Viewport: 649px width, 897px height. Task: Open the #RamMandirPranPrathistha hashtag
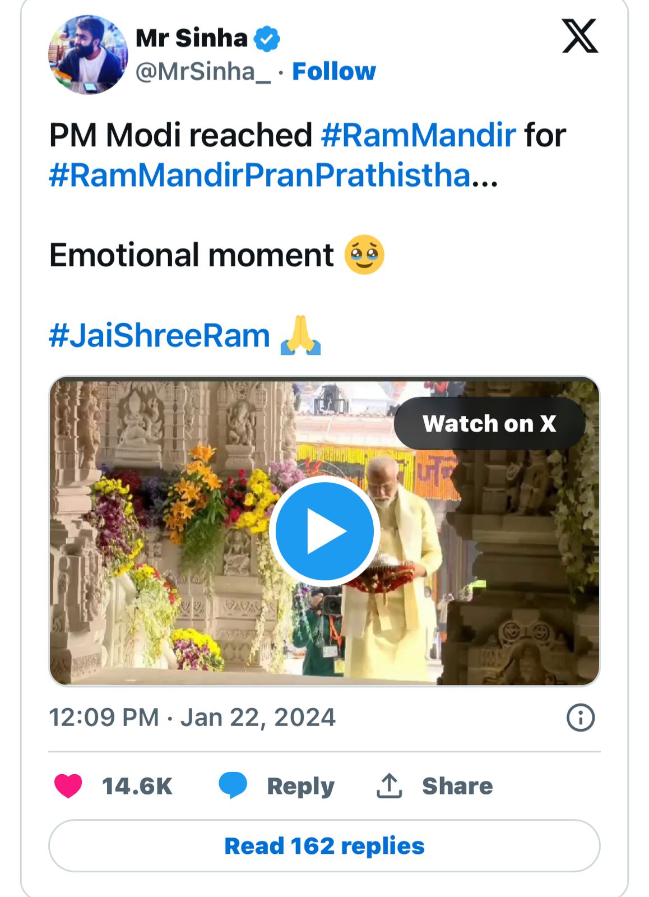click(259, 175)
